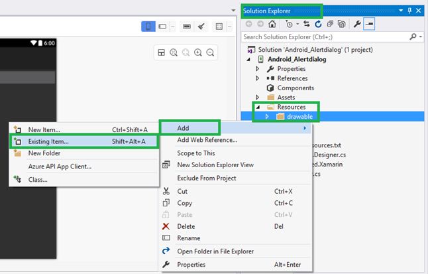The height and width of the screenshot is (274, 428).
Task: Select Rename from context menu
Action: [x=236, y=238]
